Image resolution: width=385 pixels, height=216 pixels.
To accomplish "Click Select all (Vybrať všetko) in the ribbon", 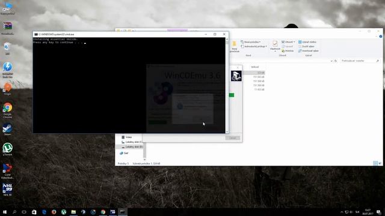I will (307, 42).
